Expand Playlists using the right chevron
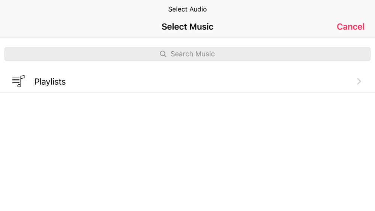 359,81
